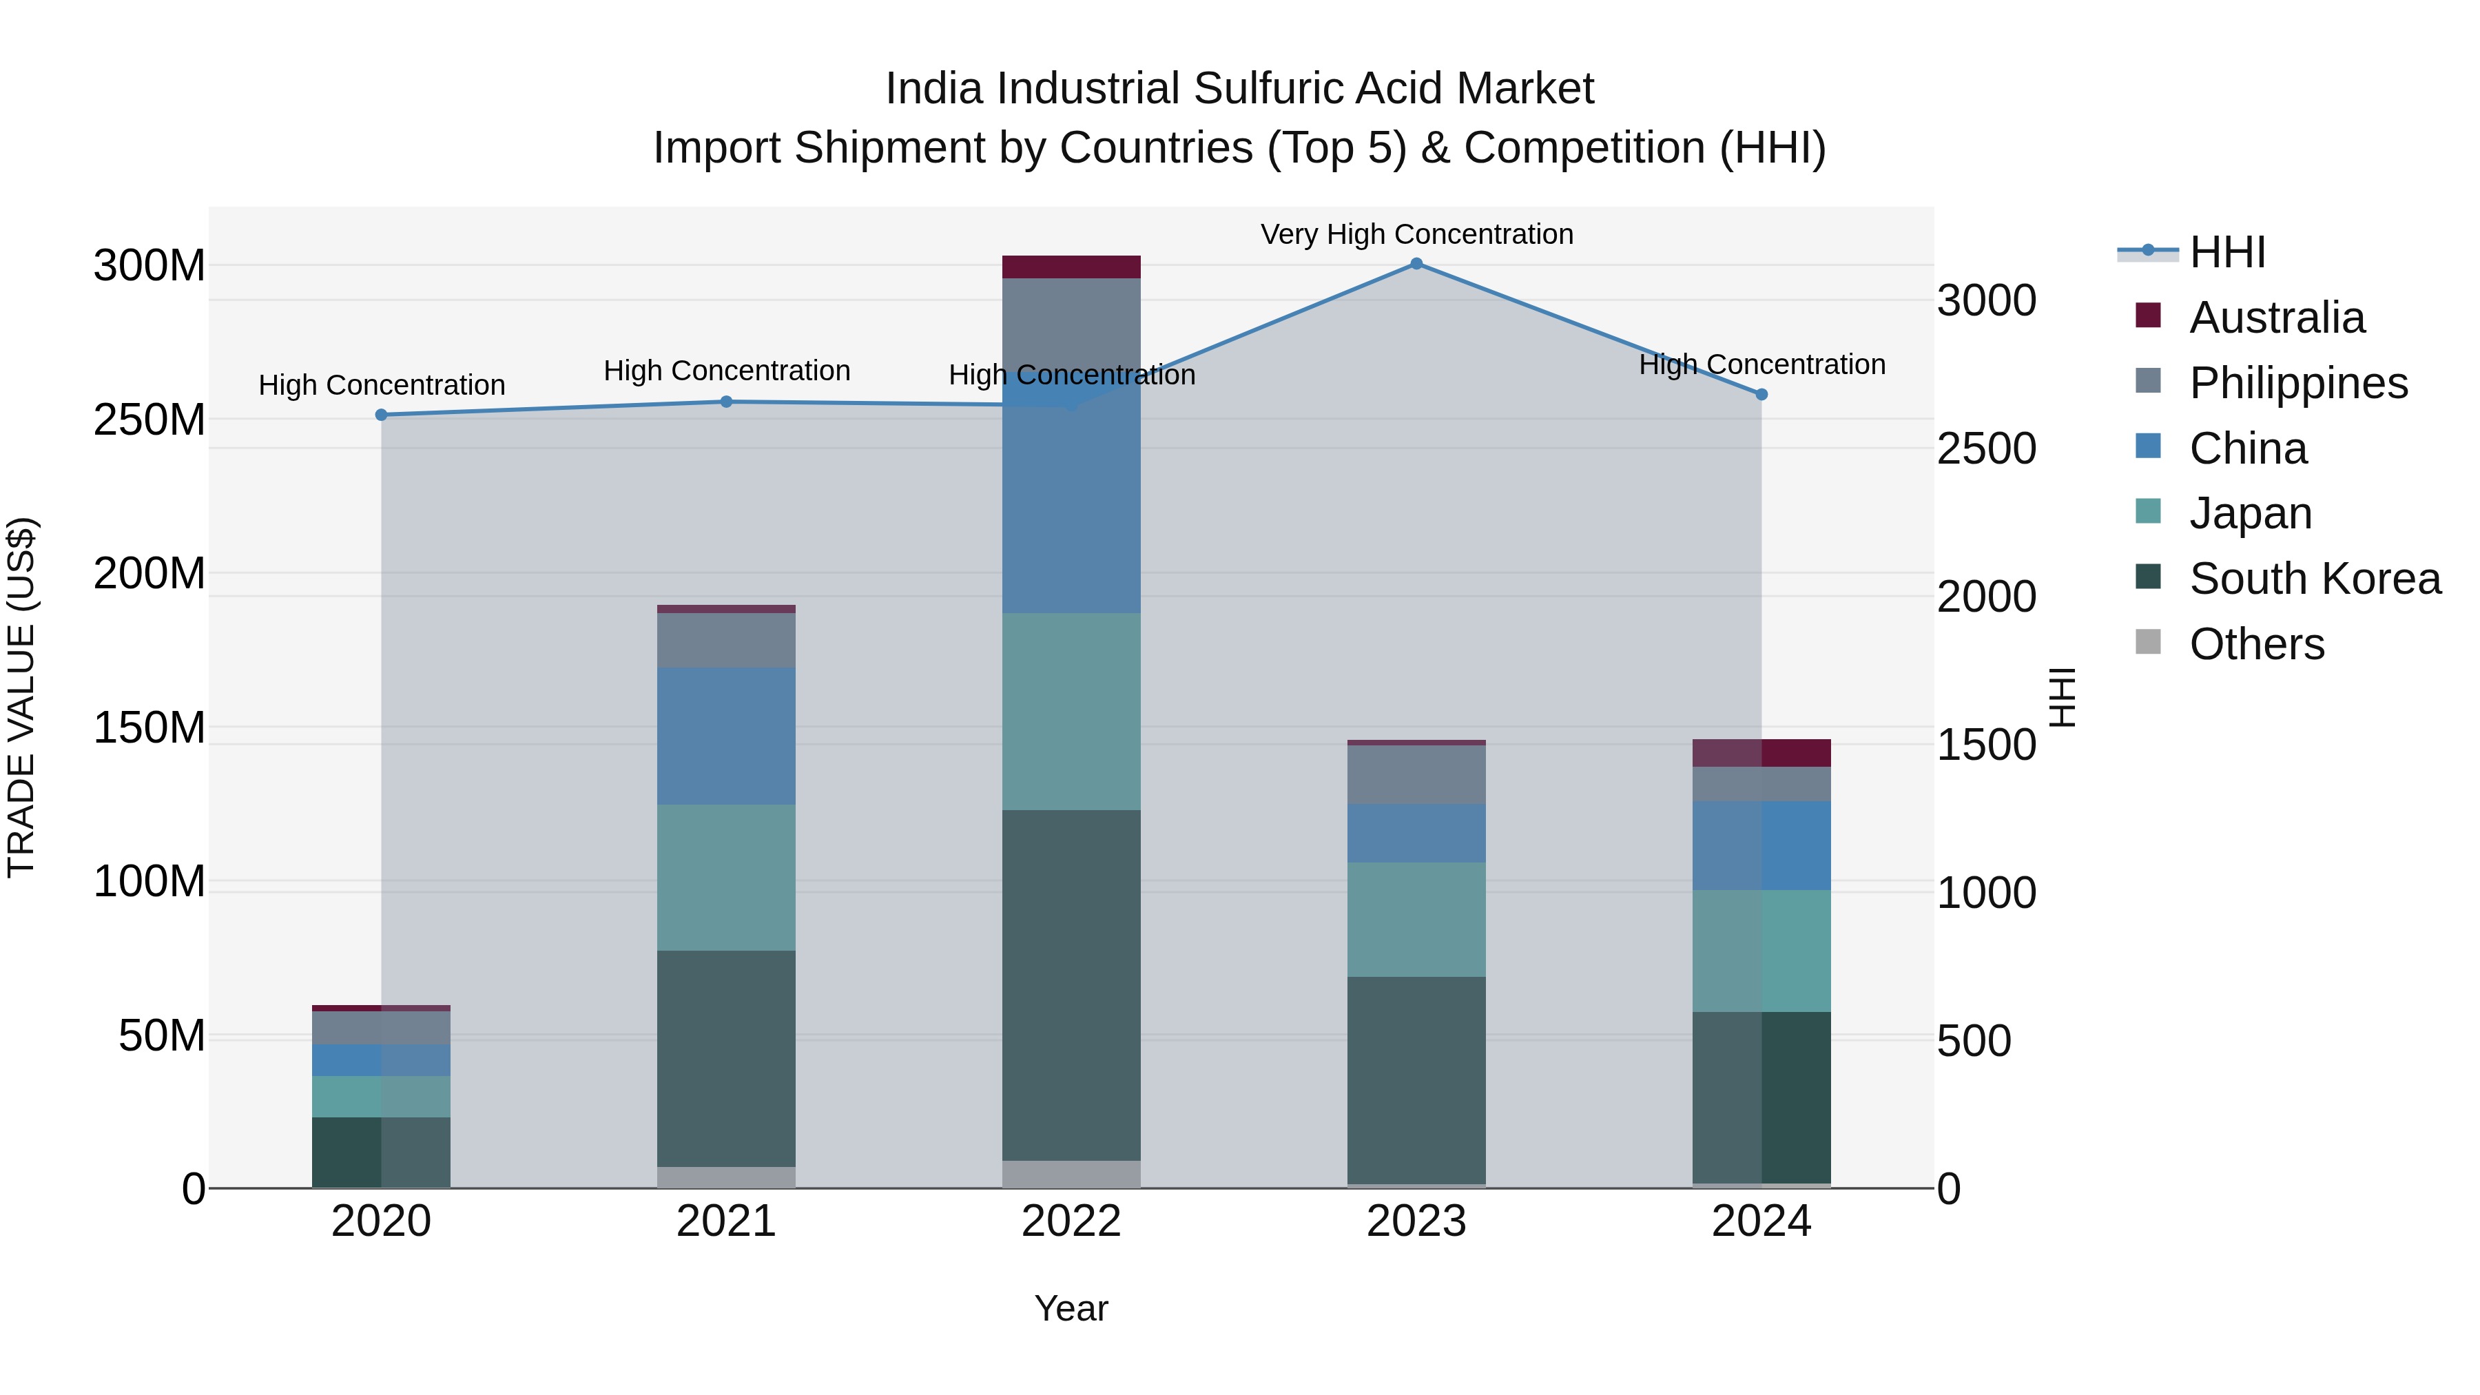Screen dimensions: 2480x1395
Task: Select the 2020 South Korea bar segment
Action: click(x=381, y=1153)
